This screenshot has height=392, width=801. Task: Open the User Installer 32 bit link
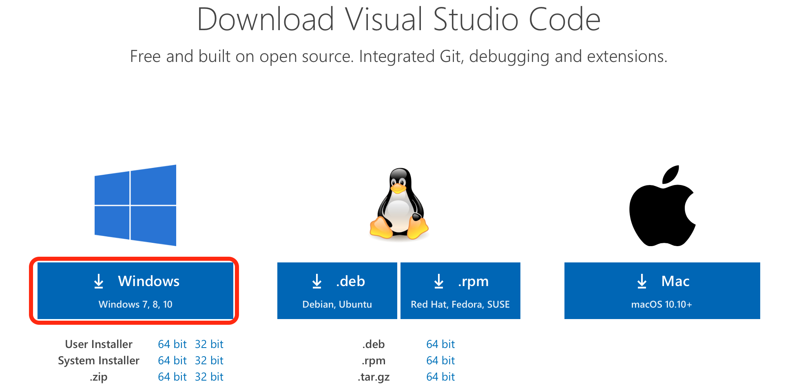209,344
